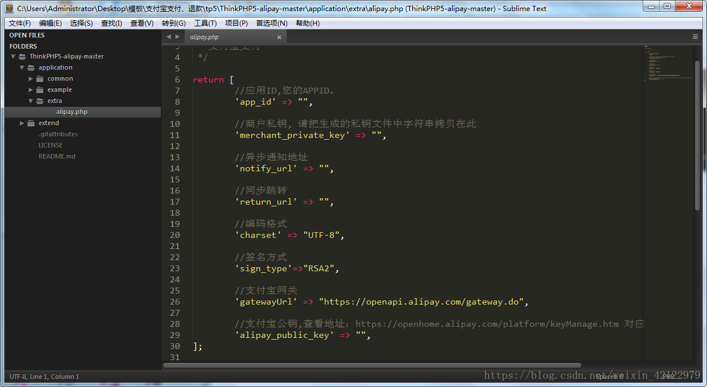Click the openhome.alipay.com keyManage URL comment
This screenshot has width=707, height=387.
[x=487, y=324]
